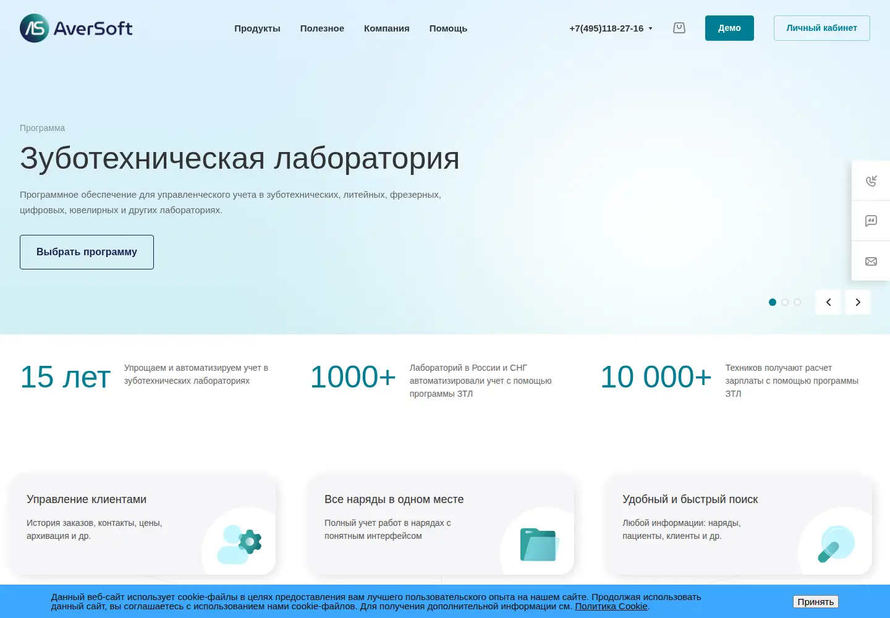Image resolution: width=890 pixels, height=618 pixels.
Task: Click the Программа label above heading
Action: 42,128
